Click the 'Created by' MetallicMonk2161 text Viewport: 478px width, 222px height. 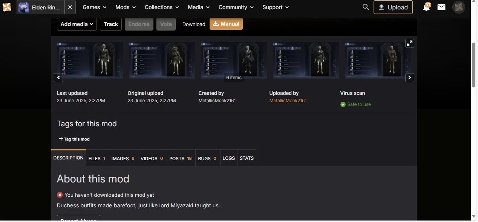217,101
